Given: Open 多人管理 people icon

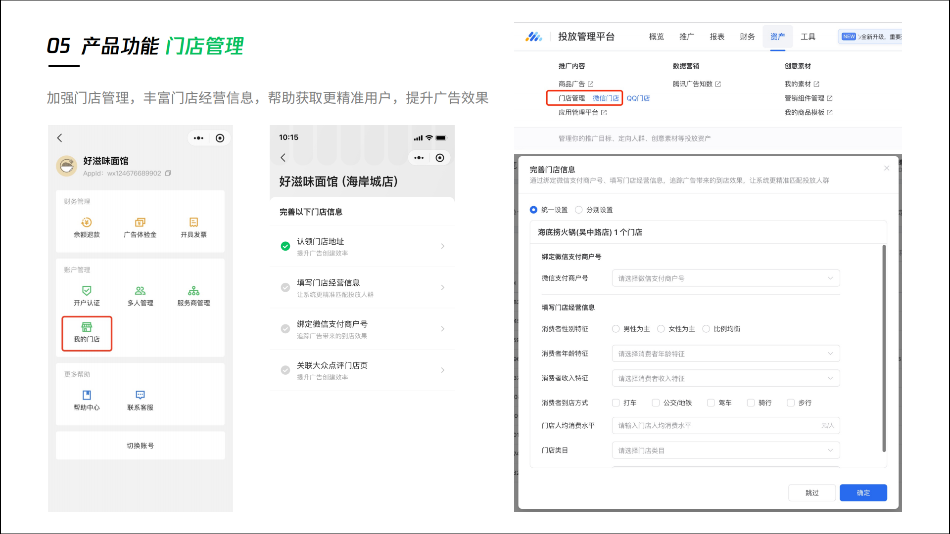Looking at the screenshot, I should [140, 291].
